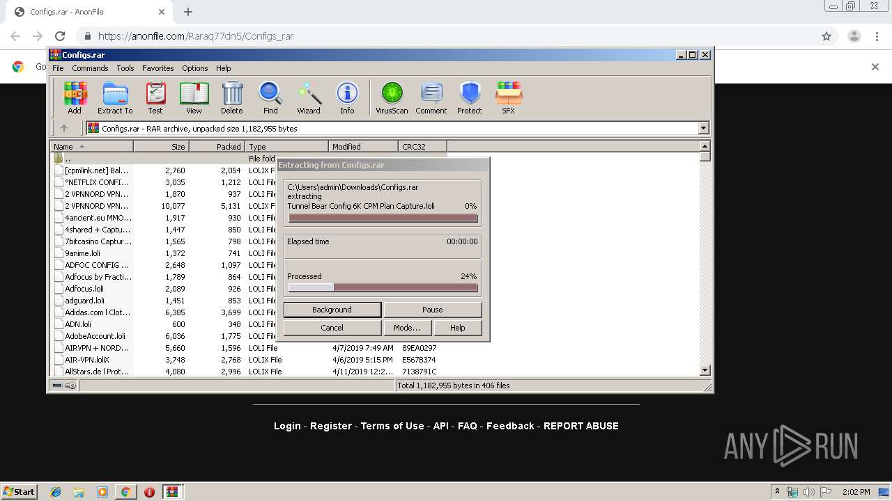Open the File menu
The image size is (892, 501).
pos(58,68)
